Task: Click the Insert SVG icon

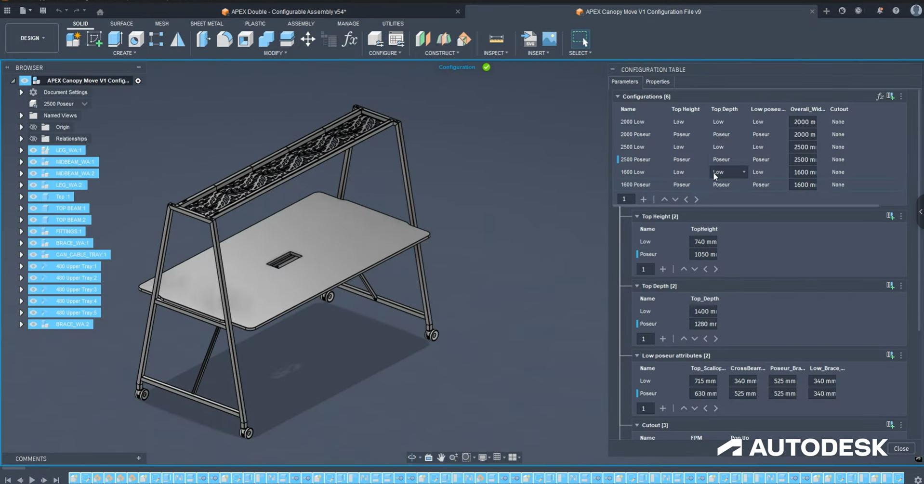Action: 529,39
